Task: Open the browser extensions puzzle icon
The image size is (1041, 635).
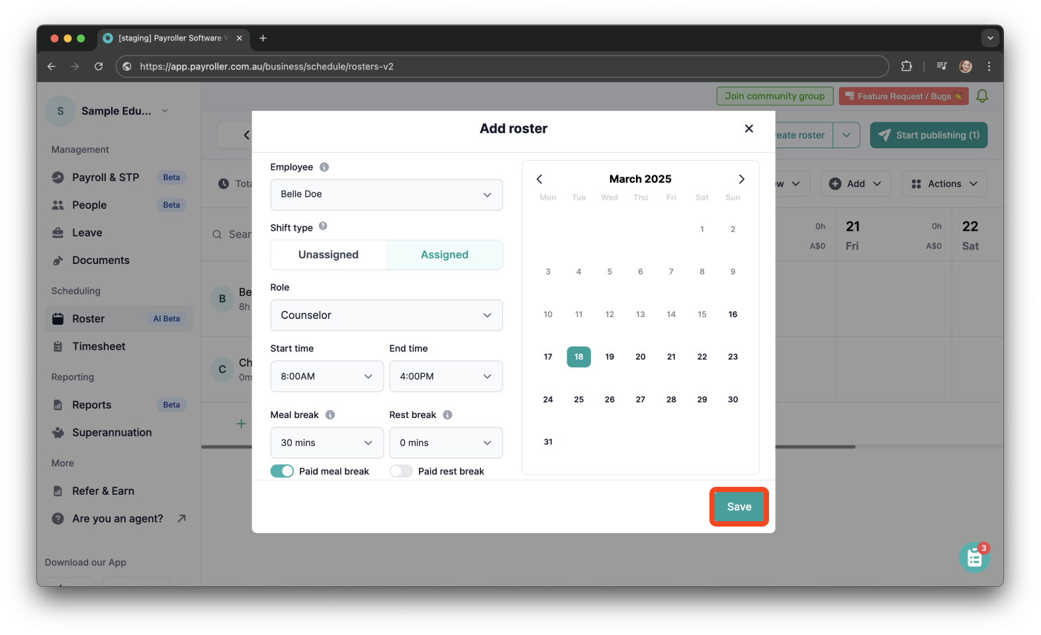Action: 907,66
